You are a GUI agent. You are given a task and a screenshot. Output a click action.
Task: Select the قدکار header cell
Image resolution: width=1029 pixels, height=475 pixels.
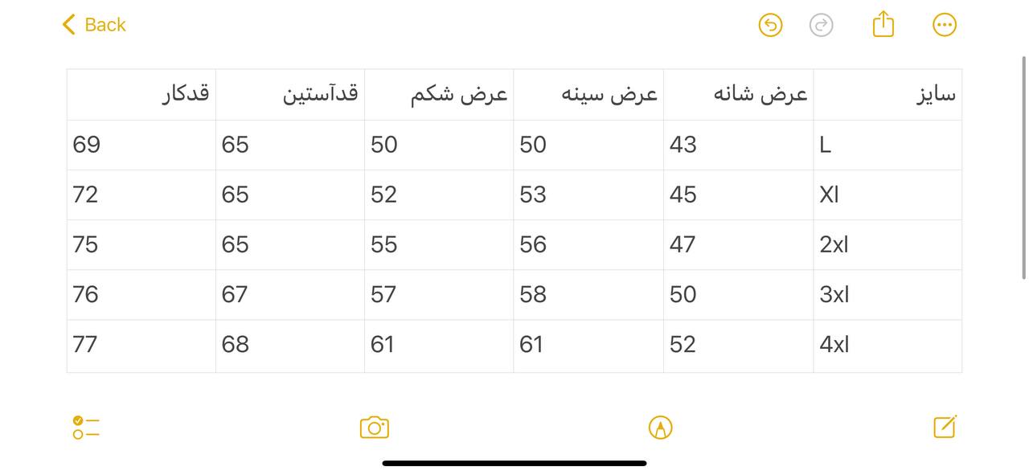click(x=141, y=95)
